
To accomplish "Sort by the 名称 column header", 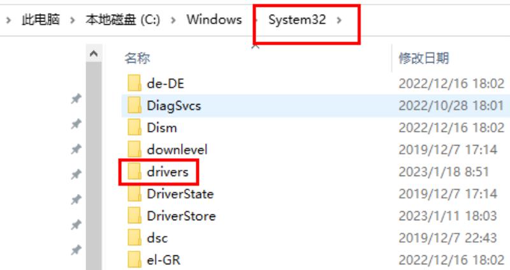I will tap(137, 58).
